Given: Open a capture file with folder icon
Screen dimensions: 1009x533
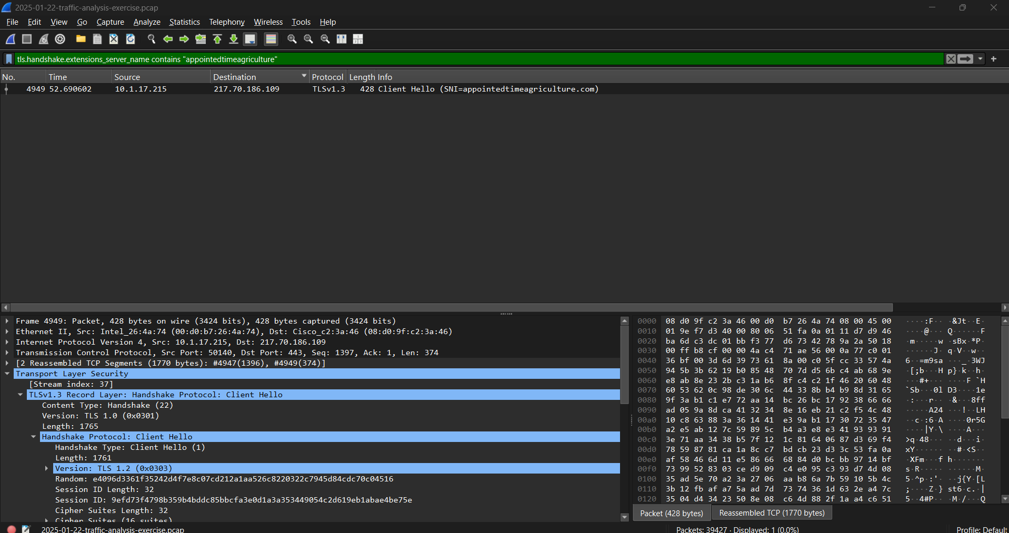Looking at the screenshot, I should pyautogui.click(x=81, y=39).
